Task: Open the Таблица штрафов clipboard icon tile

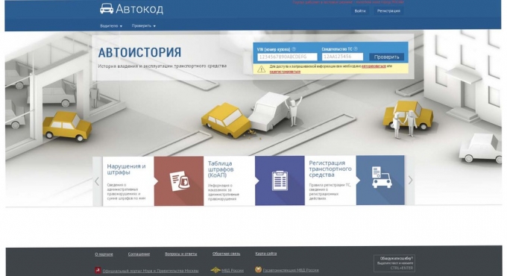Action: (280, 181)
